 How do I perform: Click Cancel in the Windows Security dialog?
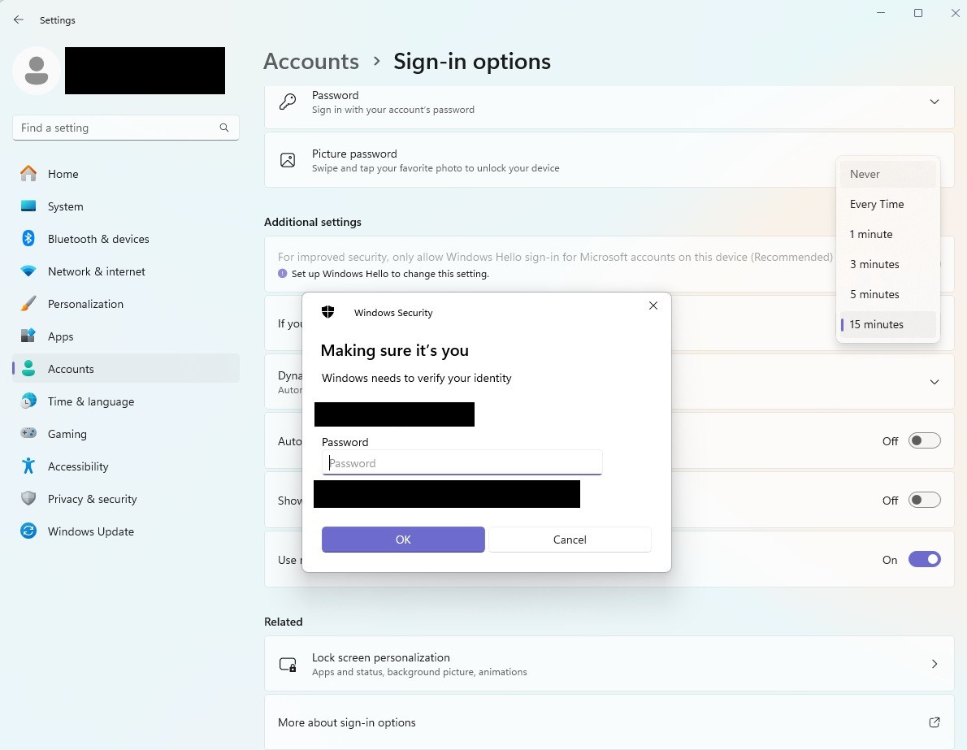coord(570,540)
